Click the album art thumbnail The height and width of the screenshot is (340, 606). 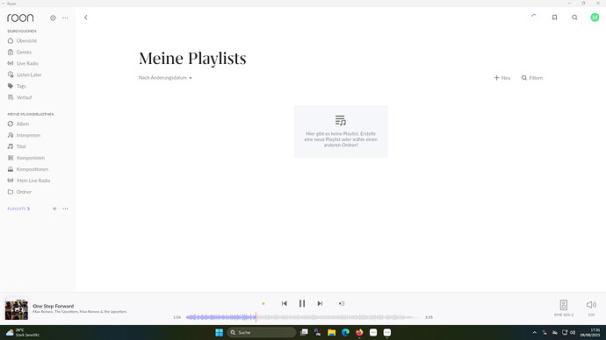(16, 308)
